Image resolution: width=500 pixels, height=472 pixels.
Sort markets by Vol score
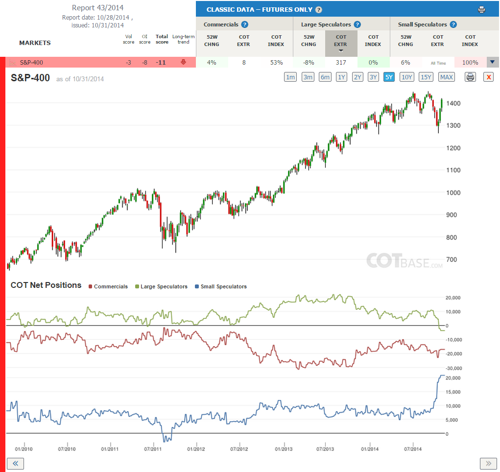(x=128, y=39)
